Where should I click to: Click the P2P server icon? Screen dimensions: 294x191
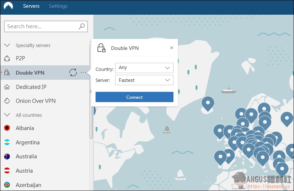(x=7, y=58)
